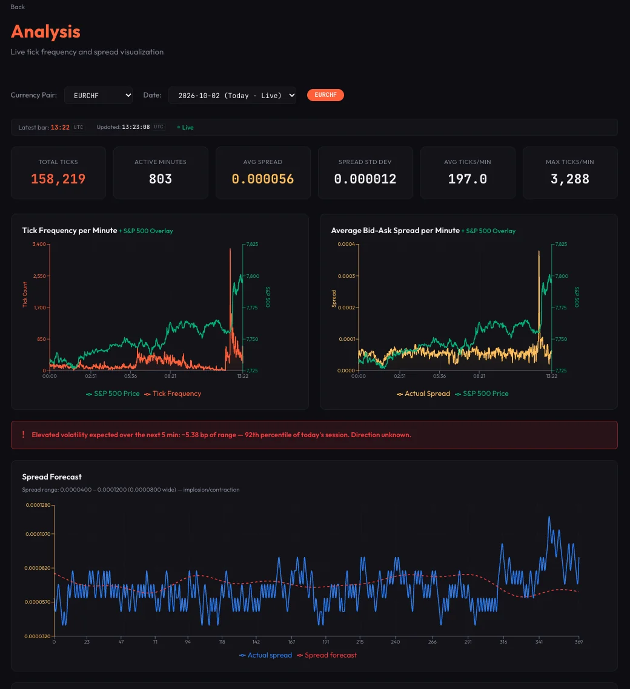Image resolution: width=630 pixels, height=689 pixels.
Task: Click the red exclamation alert icon
Action: [23, 435]
